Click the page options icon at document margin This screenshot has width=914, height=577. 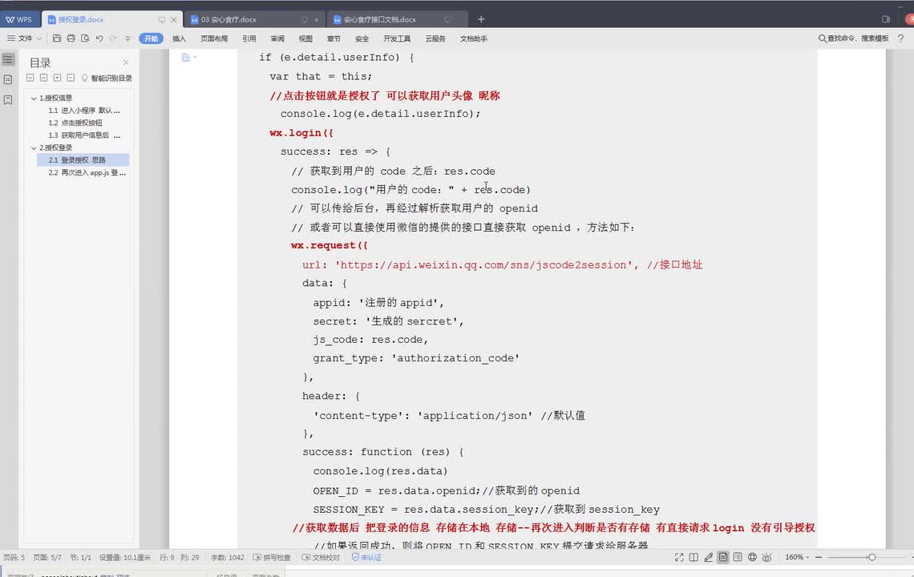(188, 57)
